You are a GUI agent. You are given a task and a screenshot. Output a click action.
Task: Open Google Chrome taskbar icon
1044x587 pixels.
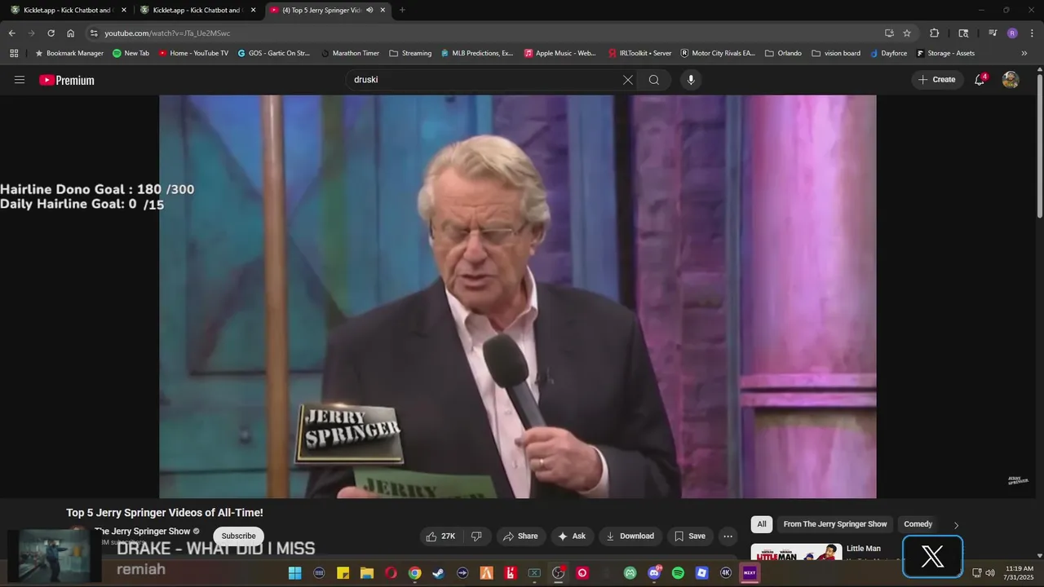click(x=414, y=573)
